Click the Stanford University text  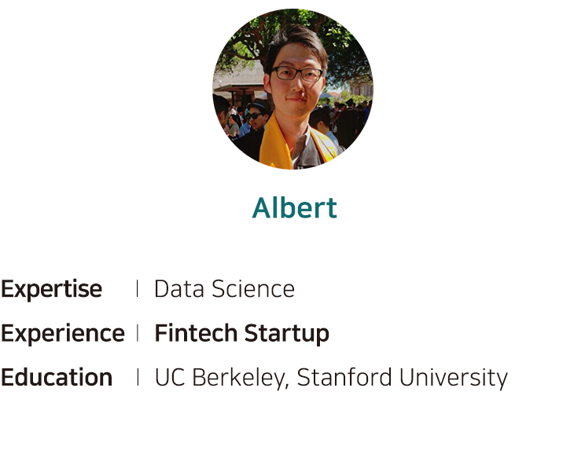click(x=403, y=378)
